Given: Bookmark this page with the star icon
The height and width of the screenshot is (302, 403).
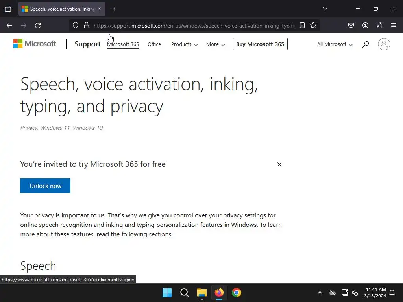Looking at the screenshot, I should coord(313,26).
